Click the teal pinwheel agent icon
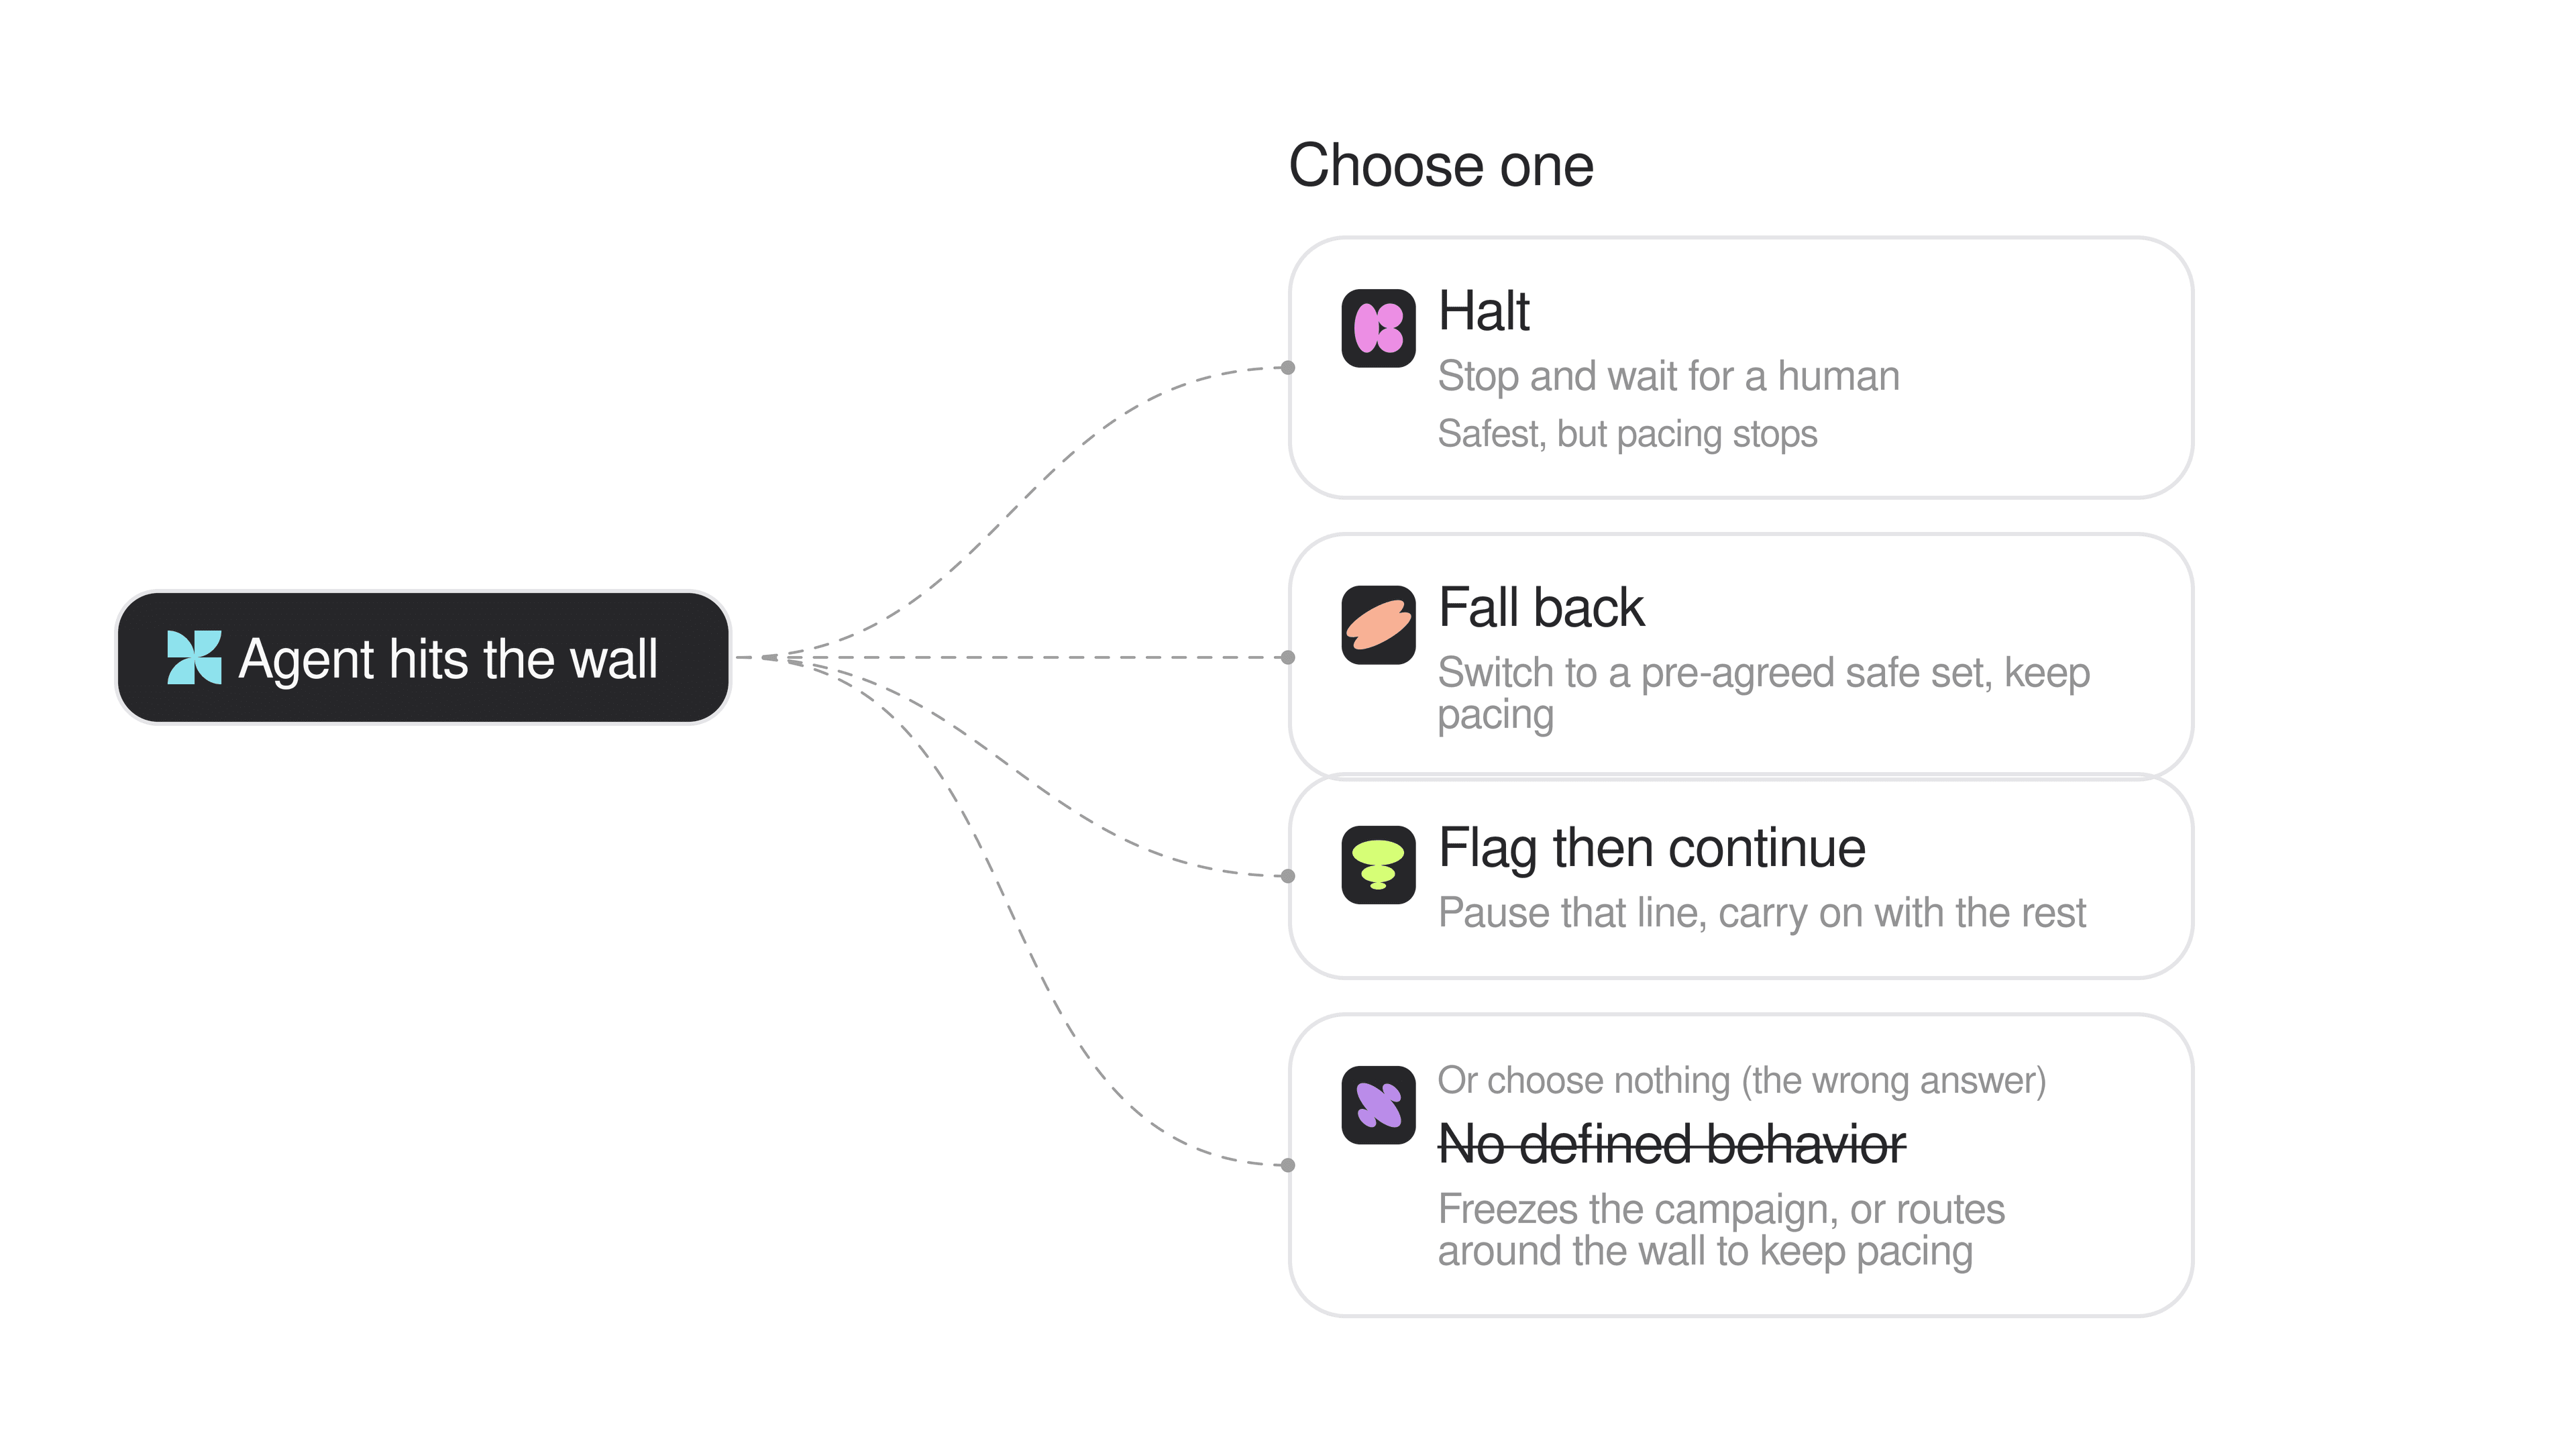 tap(194, 657)
